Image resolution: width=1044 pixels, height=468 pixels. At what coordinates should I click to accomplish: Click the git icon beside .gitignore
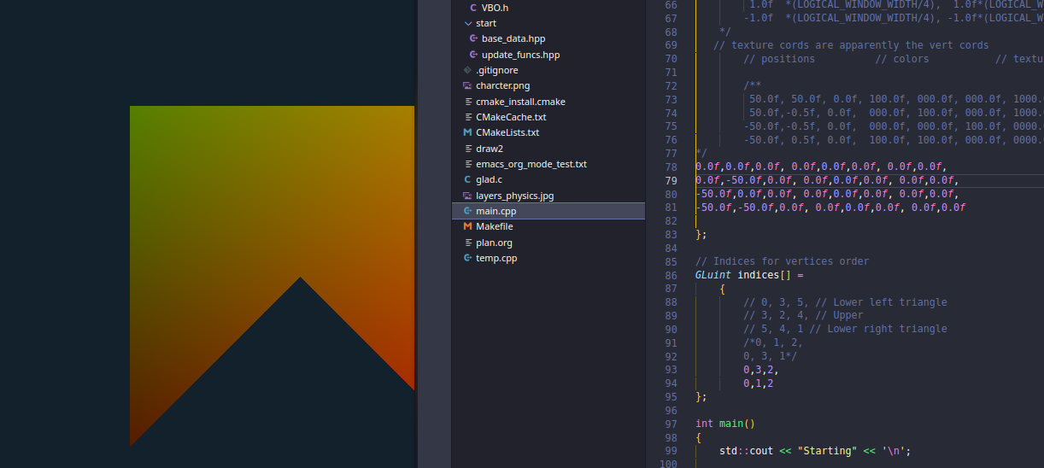[467, 71]
